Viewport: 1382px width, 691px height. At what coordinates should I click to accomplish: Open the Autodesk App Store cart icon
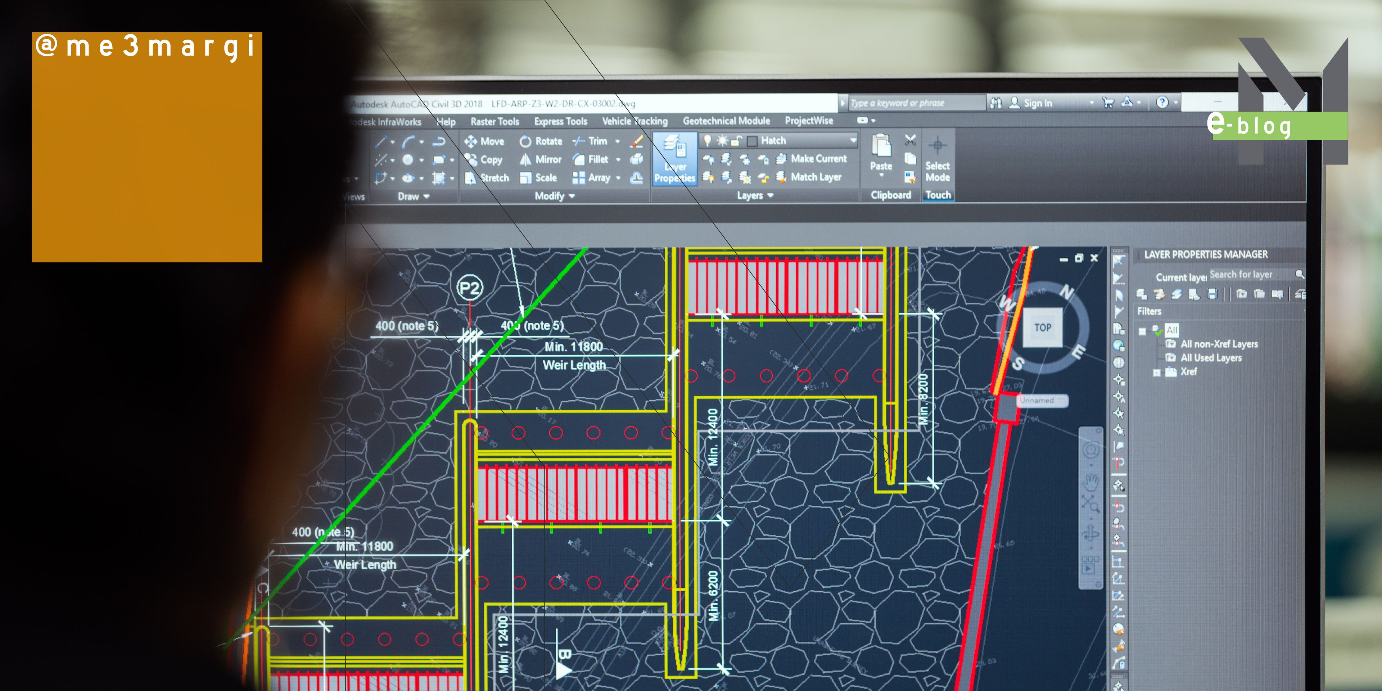(1108, 102)
